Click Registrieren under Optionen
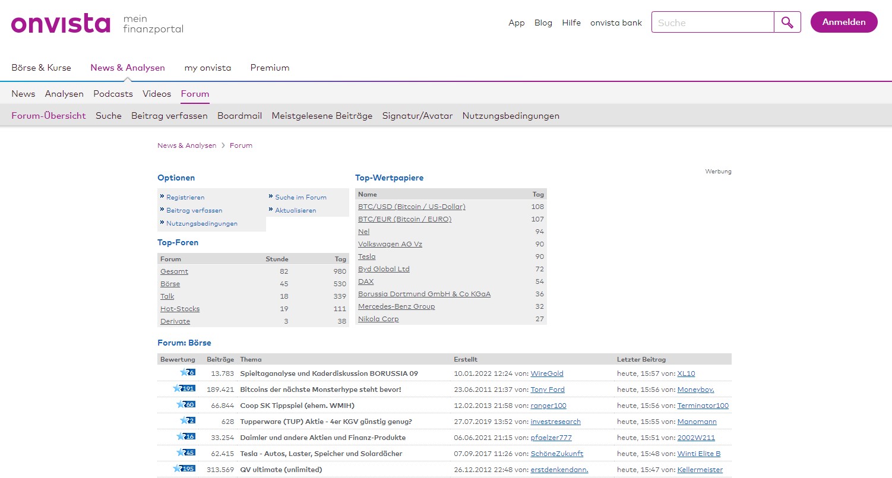The image size is (892, 478). [x=185, y=197]
